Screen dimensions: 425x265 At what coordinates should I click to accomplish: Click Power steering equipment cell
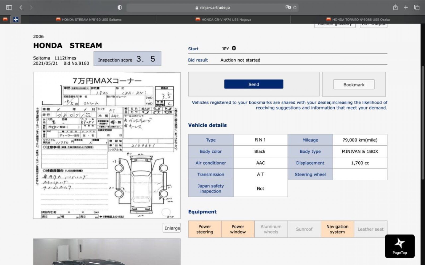205,229
